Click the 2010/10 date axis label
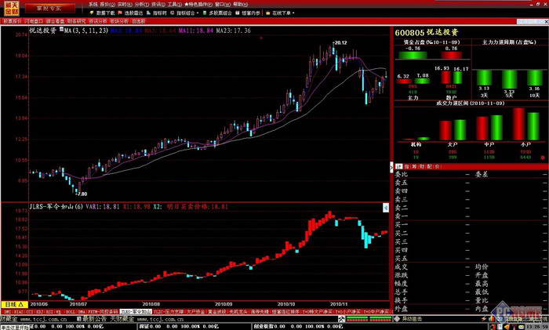 pyautogui.click(x=286, y=304)
